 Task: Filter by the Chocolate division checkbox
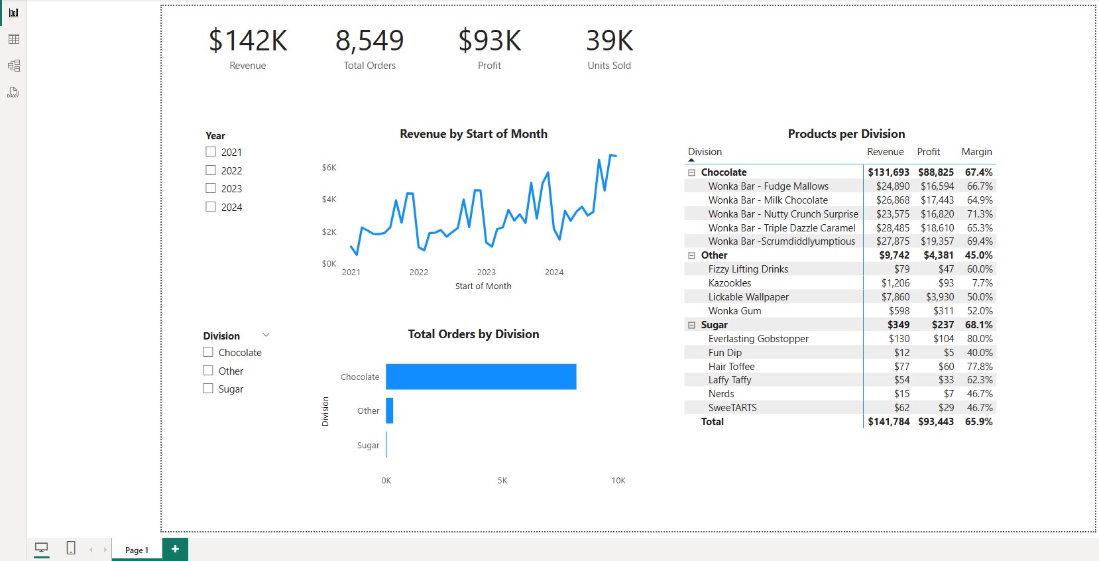[x=208, y=352]
